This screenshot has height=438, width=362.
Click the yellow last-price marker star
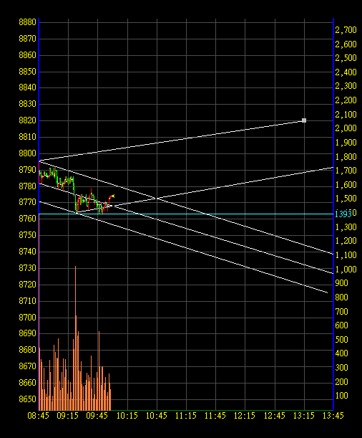tap(113, 196)
